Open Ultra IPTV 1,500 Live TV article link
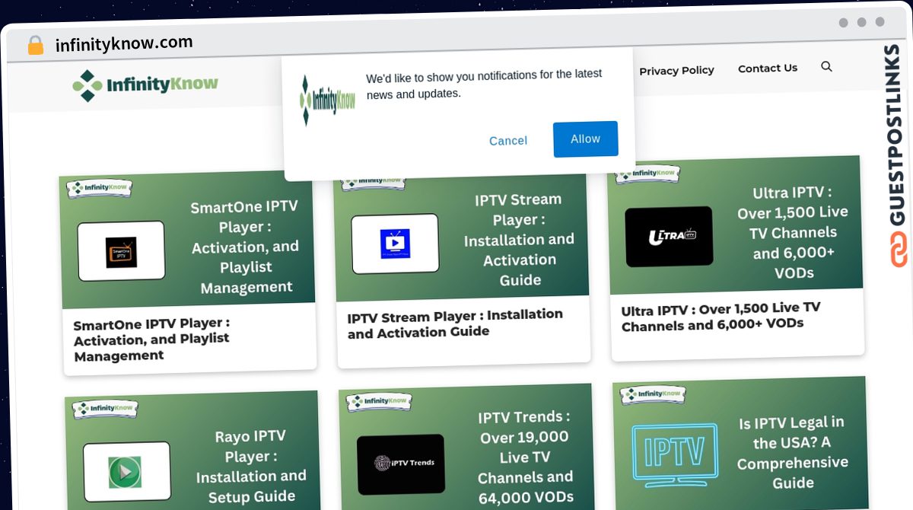 pos(721,316)
